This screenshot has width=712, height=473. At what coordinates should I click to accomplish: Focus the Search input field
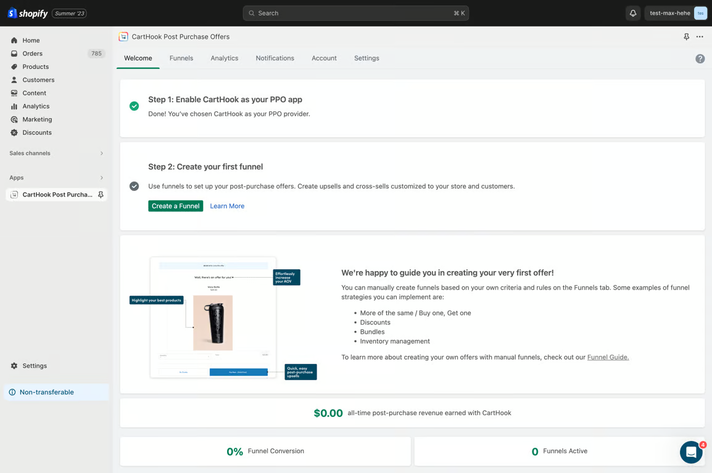click(x=355, y=13)
